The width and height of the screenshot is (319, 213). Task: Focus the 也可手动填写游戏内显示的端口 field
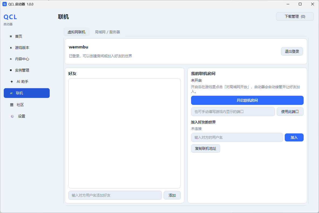point(233,112)
